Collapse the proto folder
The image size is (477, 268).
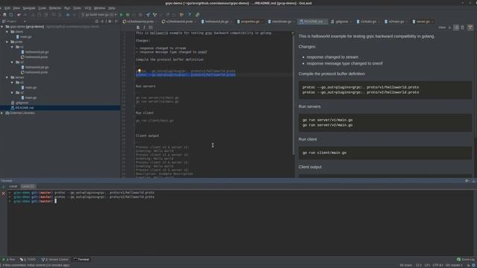click(x=7, y=42)
